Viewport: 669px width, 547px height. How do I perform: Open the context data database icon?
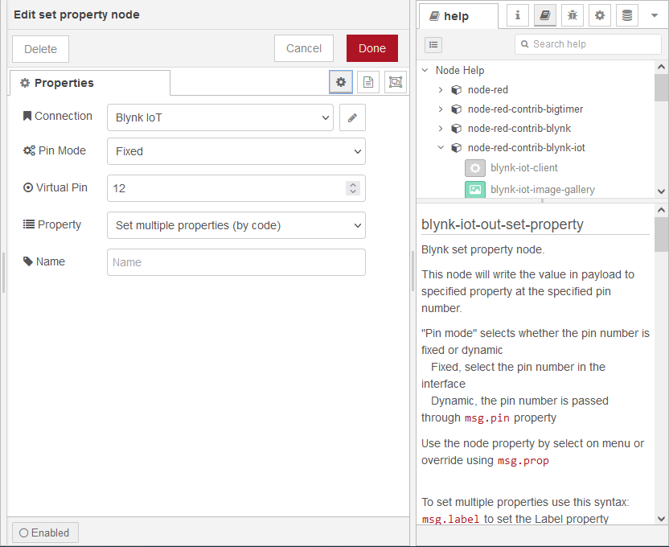[626, 16]
